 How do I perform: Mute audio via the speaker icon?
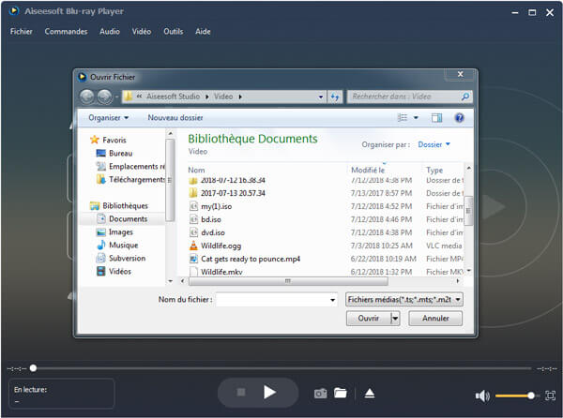[x=481, y=396]
